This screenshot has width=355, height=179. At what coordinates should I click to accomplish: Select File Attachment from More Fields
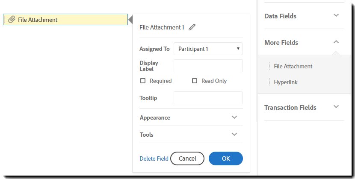point(293,66)
